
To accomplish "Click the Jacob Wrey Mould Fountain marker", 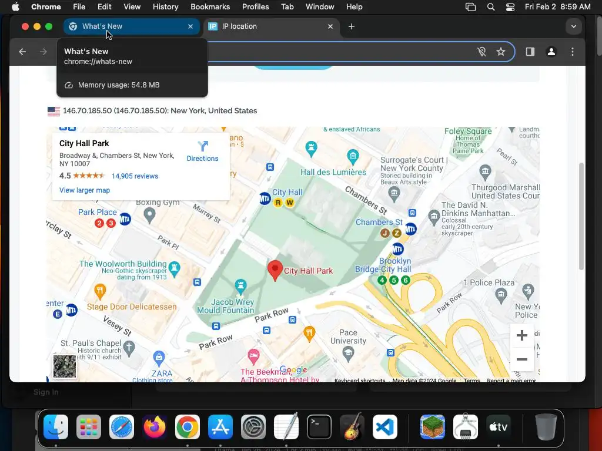I will coord(240,286).
